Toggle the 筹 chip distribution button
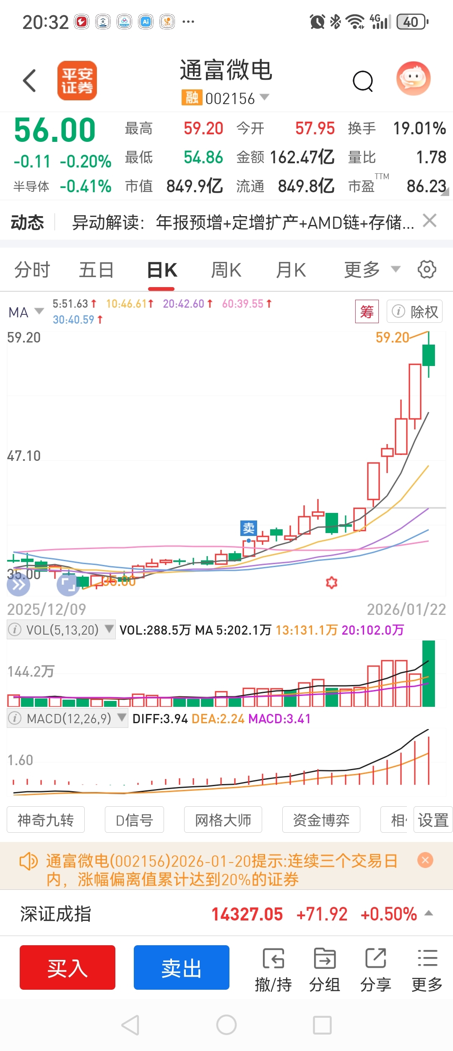This screenshot has width=453, height=1051. coord(367,311)
